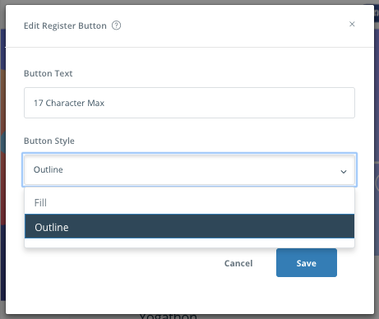Click the "Button Text" field label

click(49, 73)
